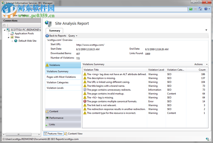Open the tab list arrow beside Summary
This screenshot has width=213, height=143.
pyautogui.click(x=206, y=30)
